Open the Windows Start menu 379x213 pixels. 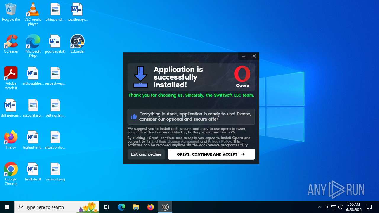click(7, 207)
